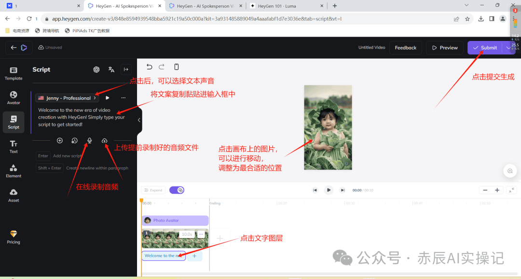
Task: Click the Expand button above the timeline
Action: (x=153, y=190)
